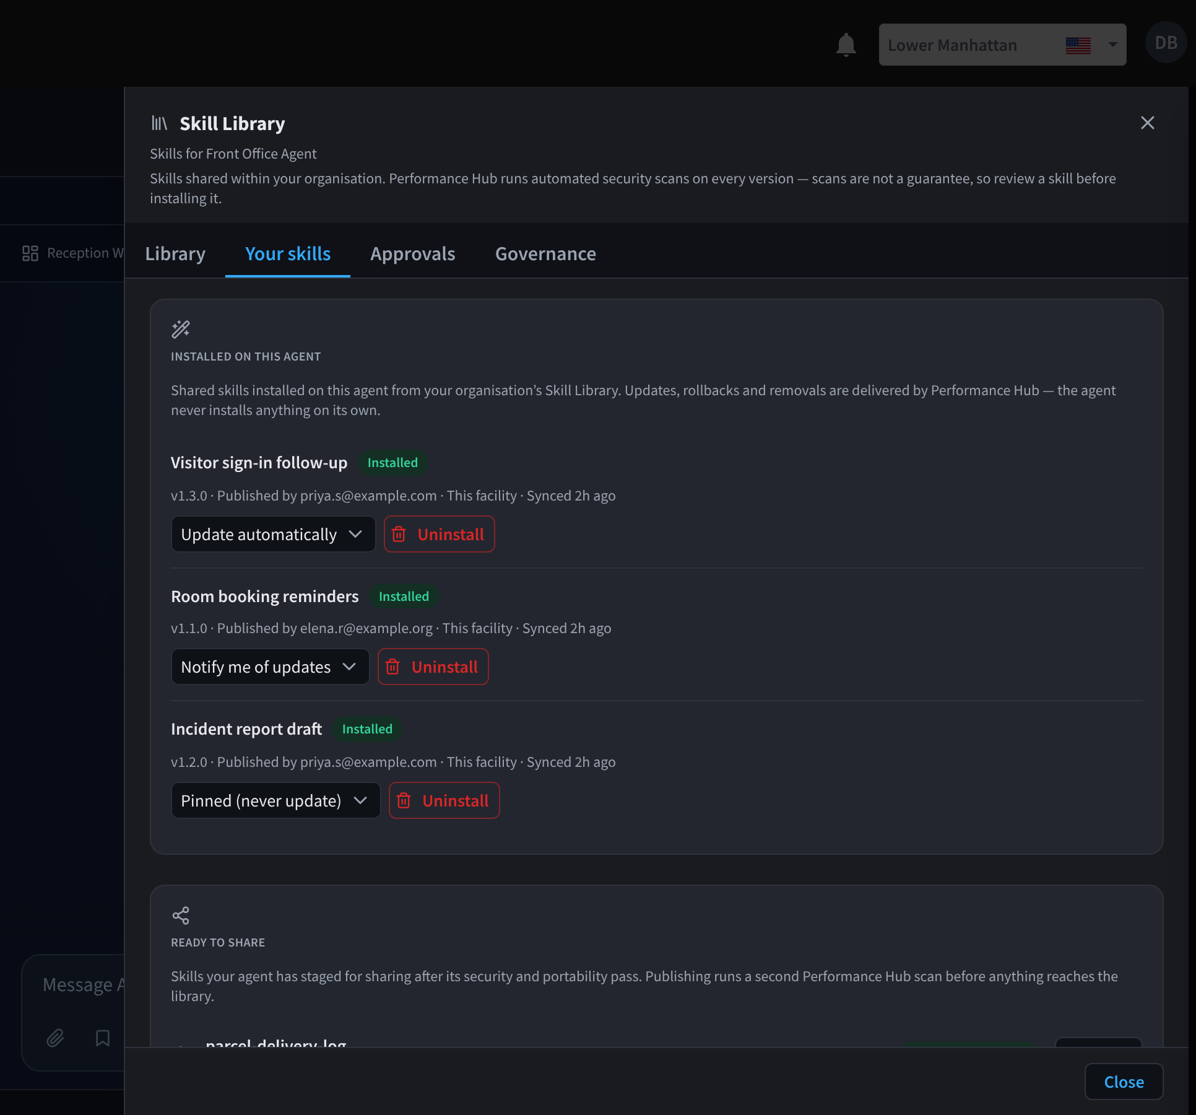Open the Pinned (never update) dropdown

tap(275, 800)
